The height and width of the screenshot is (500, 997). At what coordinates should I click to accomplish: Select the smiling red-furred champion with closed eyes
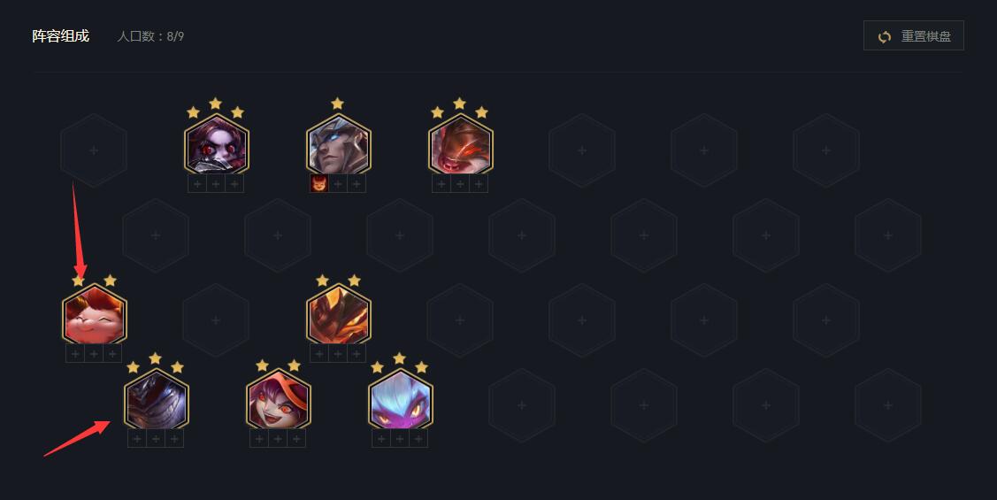[x=94, y=314]
